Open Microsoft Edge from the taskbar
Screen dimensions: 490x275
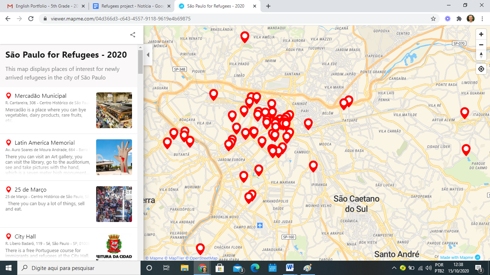point(255,268)
